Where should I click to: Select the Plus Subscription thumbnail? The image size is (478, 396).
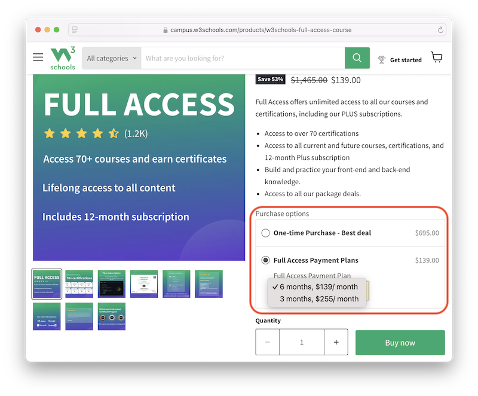click(x=112, y=284)
